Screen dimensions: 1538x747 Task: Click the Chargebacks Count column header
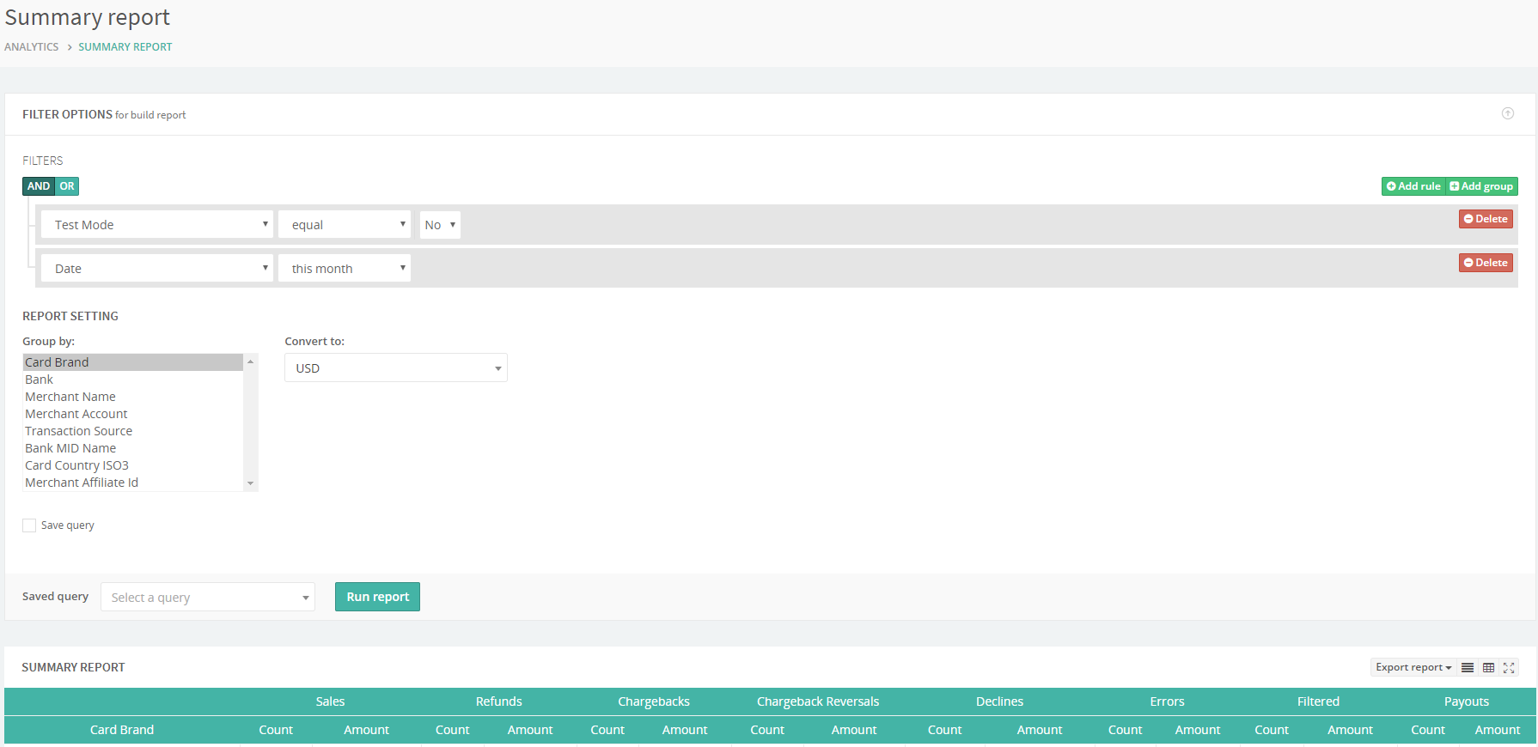[607, 730]
